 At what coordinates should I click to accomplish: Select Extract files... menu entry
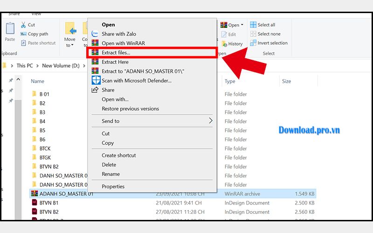pyautogui.click(x=152, y=53)
